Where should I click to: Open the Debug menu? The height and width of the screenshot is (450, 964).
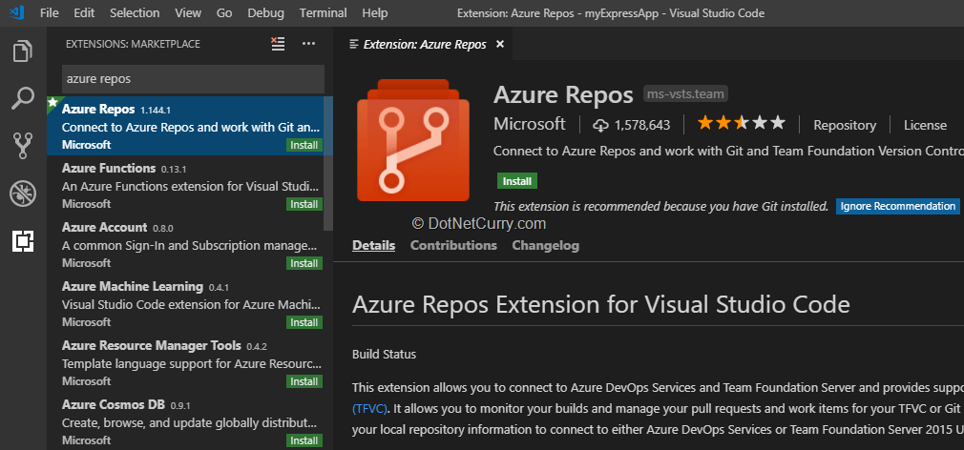tap(265, 13)
